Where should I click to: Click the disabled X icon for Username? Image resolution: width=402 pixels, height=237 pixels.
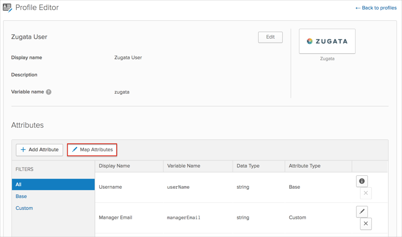click(366, 193)
